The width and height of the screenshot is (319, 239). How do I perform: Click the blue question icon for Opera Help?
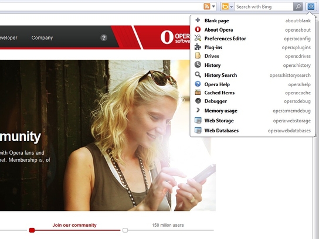(198, 84)
